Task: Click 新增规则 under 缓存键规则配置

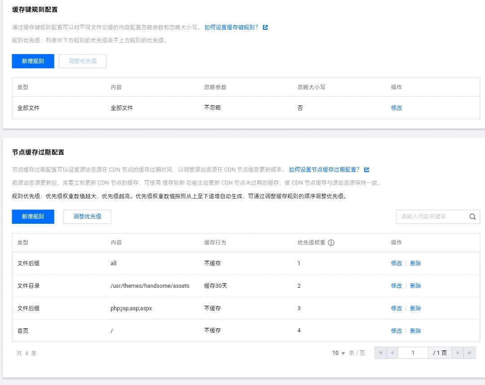Action: 33,61
